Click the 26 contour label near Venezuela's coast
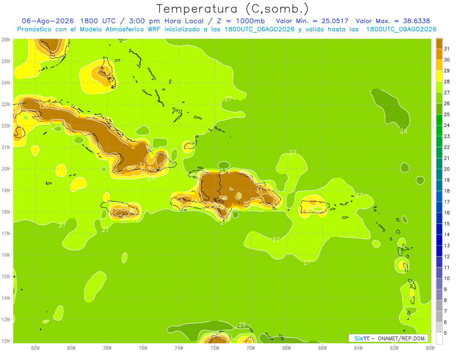This screenshot has width=457, height=353. [242, 325]
